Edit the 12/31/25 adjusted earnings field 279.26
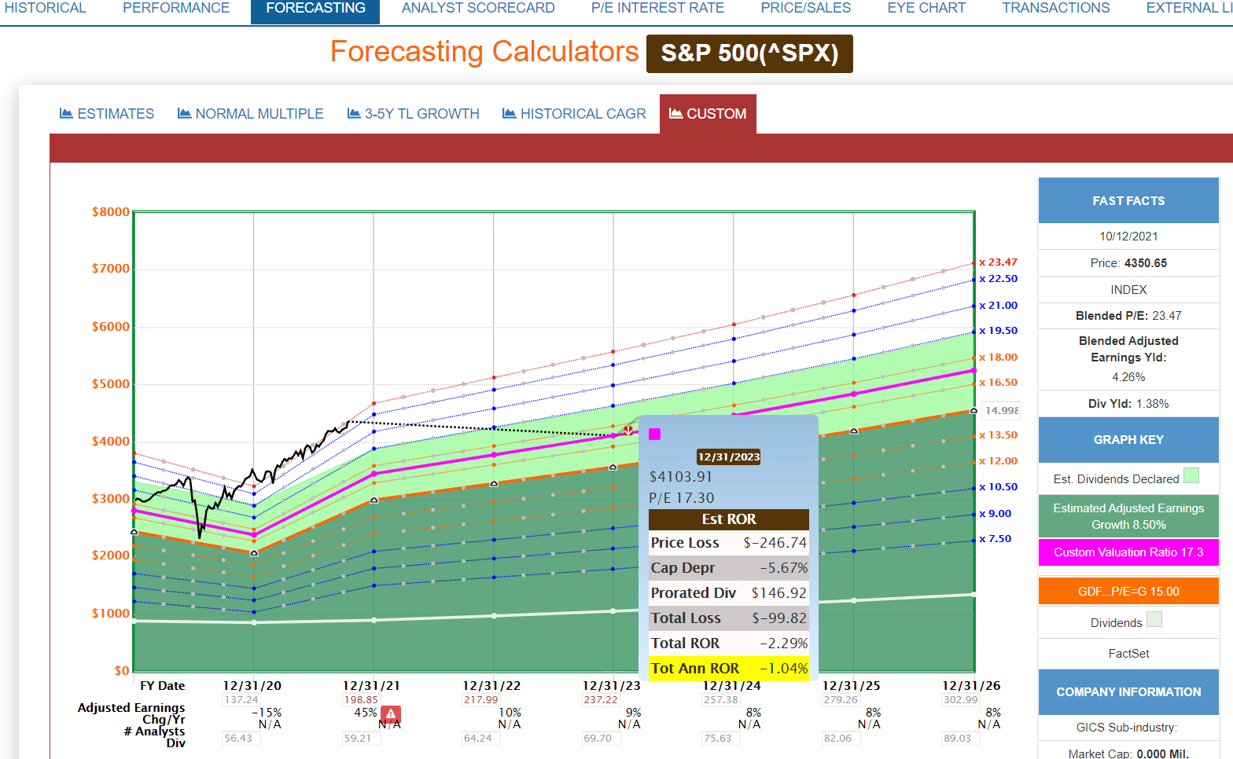This screenshot has height=759, width=1233. click(x=841, y=699)
